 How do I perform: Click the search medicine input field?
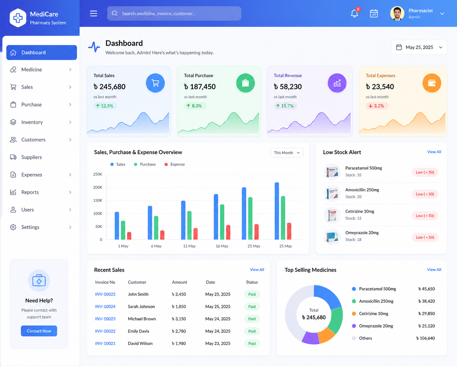coord(174,13)
